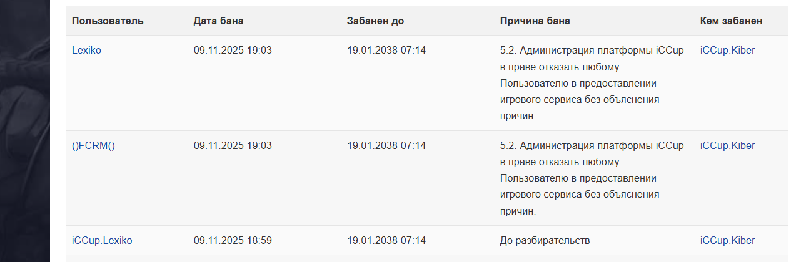Open the Lexiko user profile link
Screen dimensions: 811x262
86,51
